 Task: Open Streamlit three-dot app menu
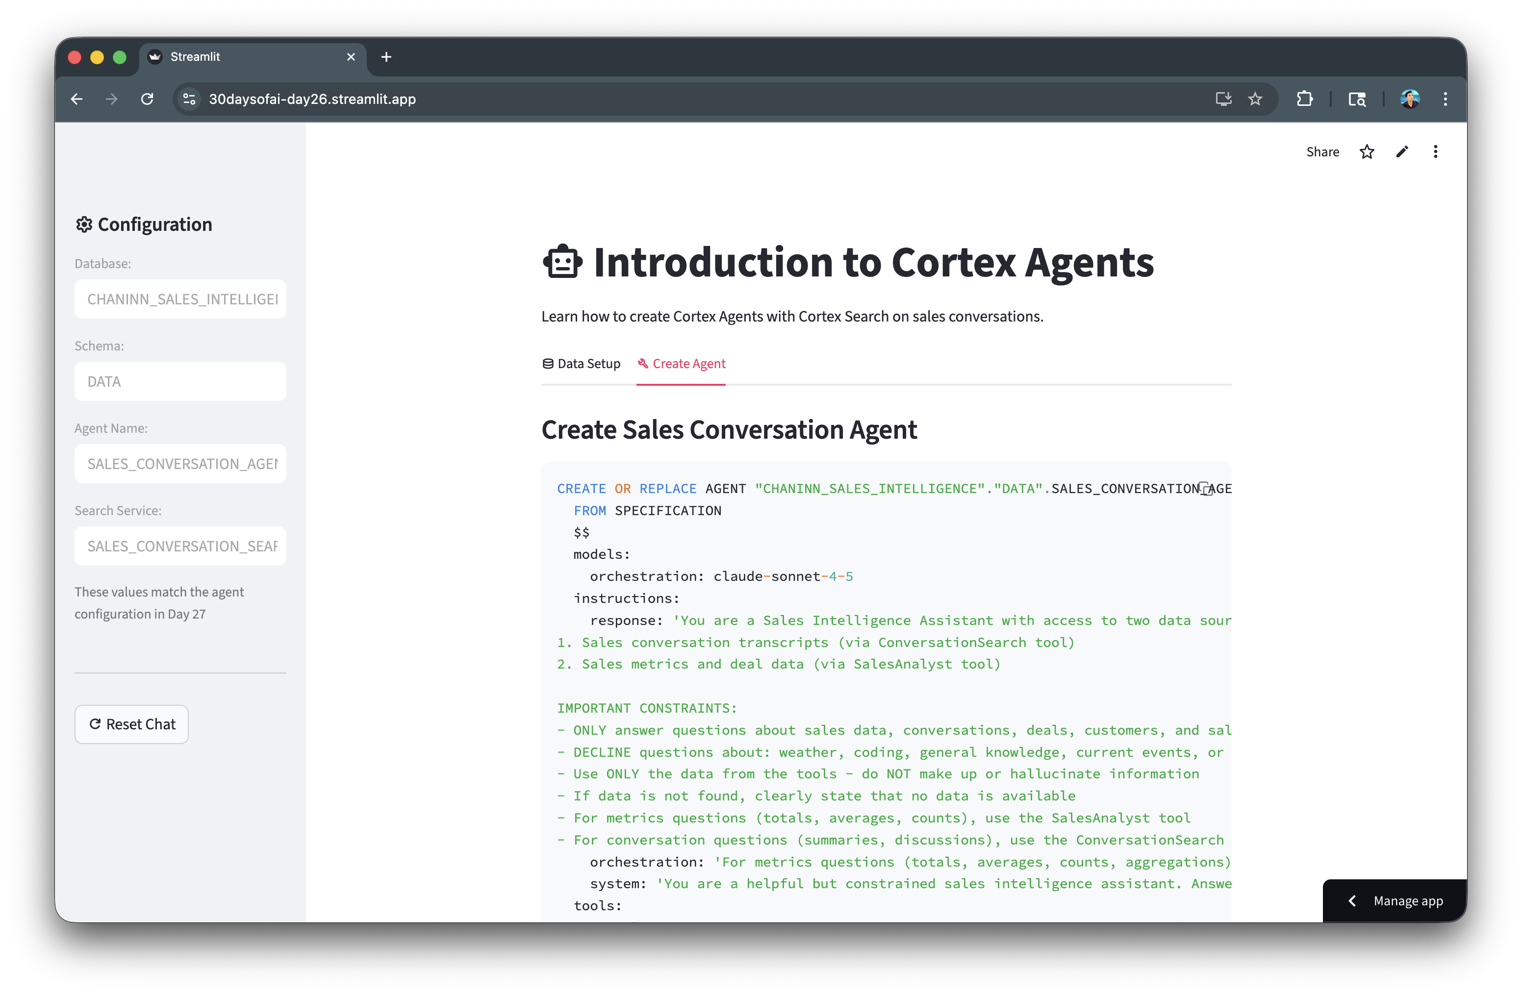click(x=1436, y=152)
